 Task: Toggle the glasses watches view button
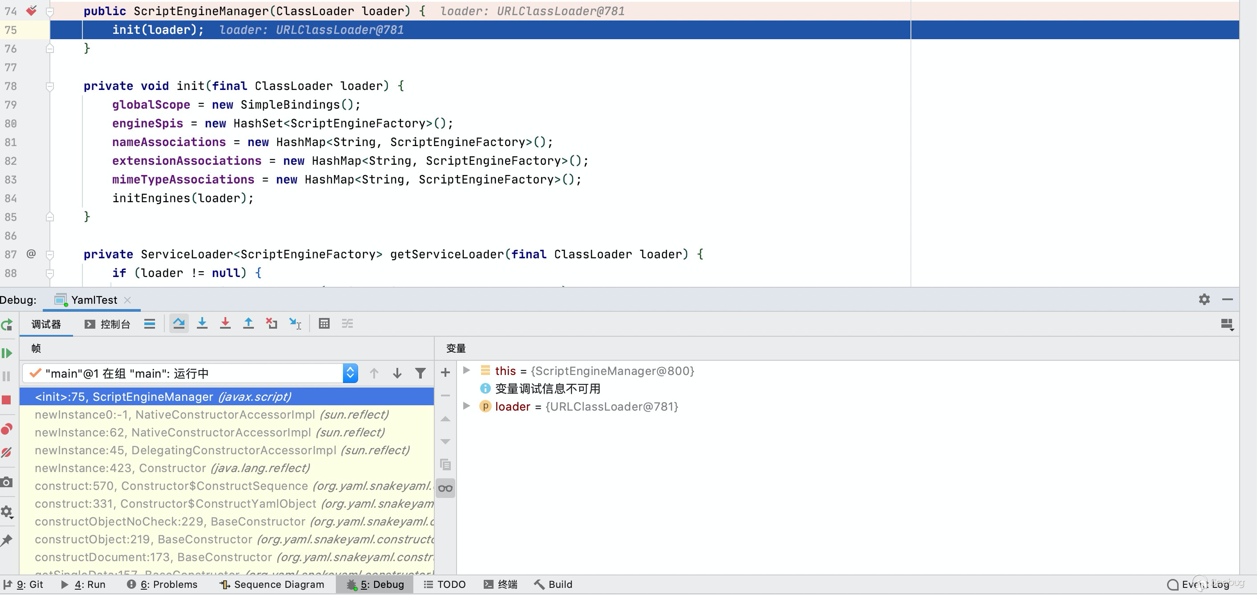tap(445, 488)
